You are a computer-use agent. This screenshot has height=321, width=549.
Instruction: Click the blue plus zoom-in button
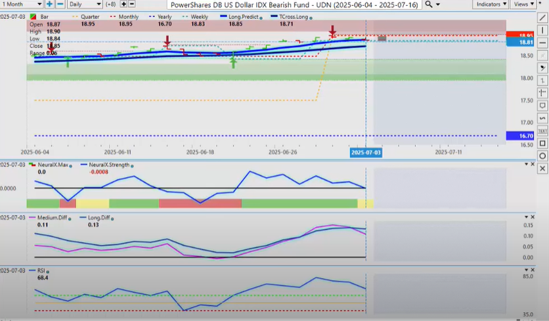tap(49, 4)
